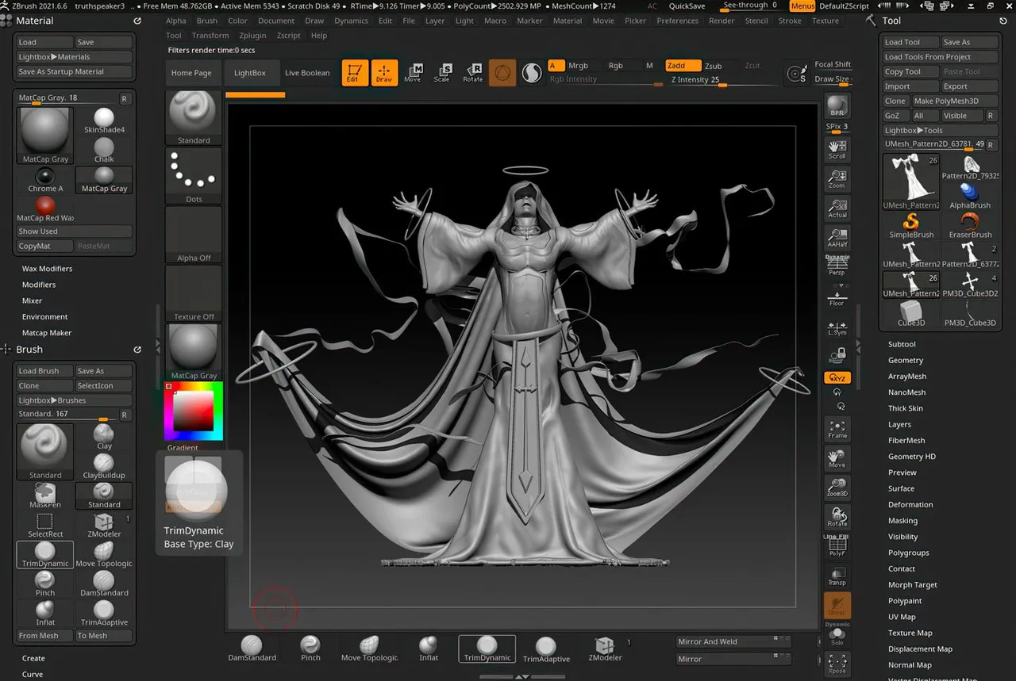Click Make PolyMesh3D button
The width and height of the screenshot is (1016, 681).
point(954,101)
